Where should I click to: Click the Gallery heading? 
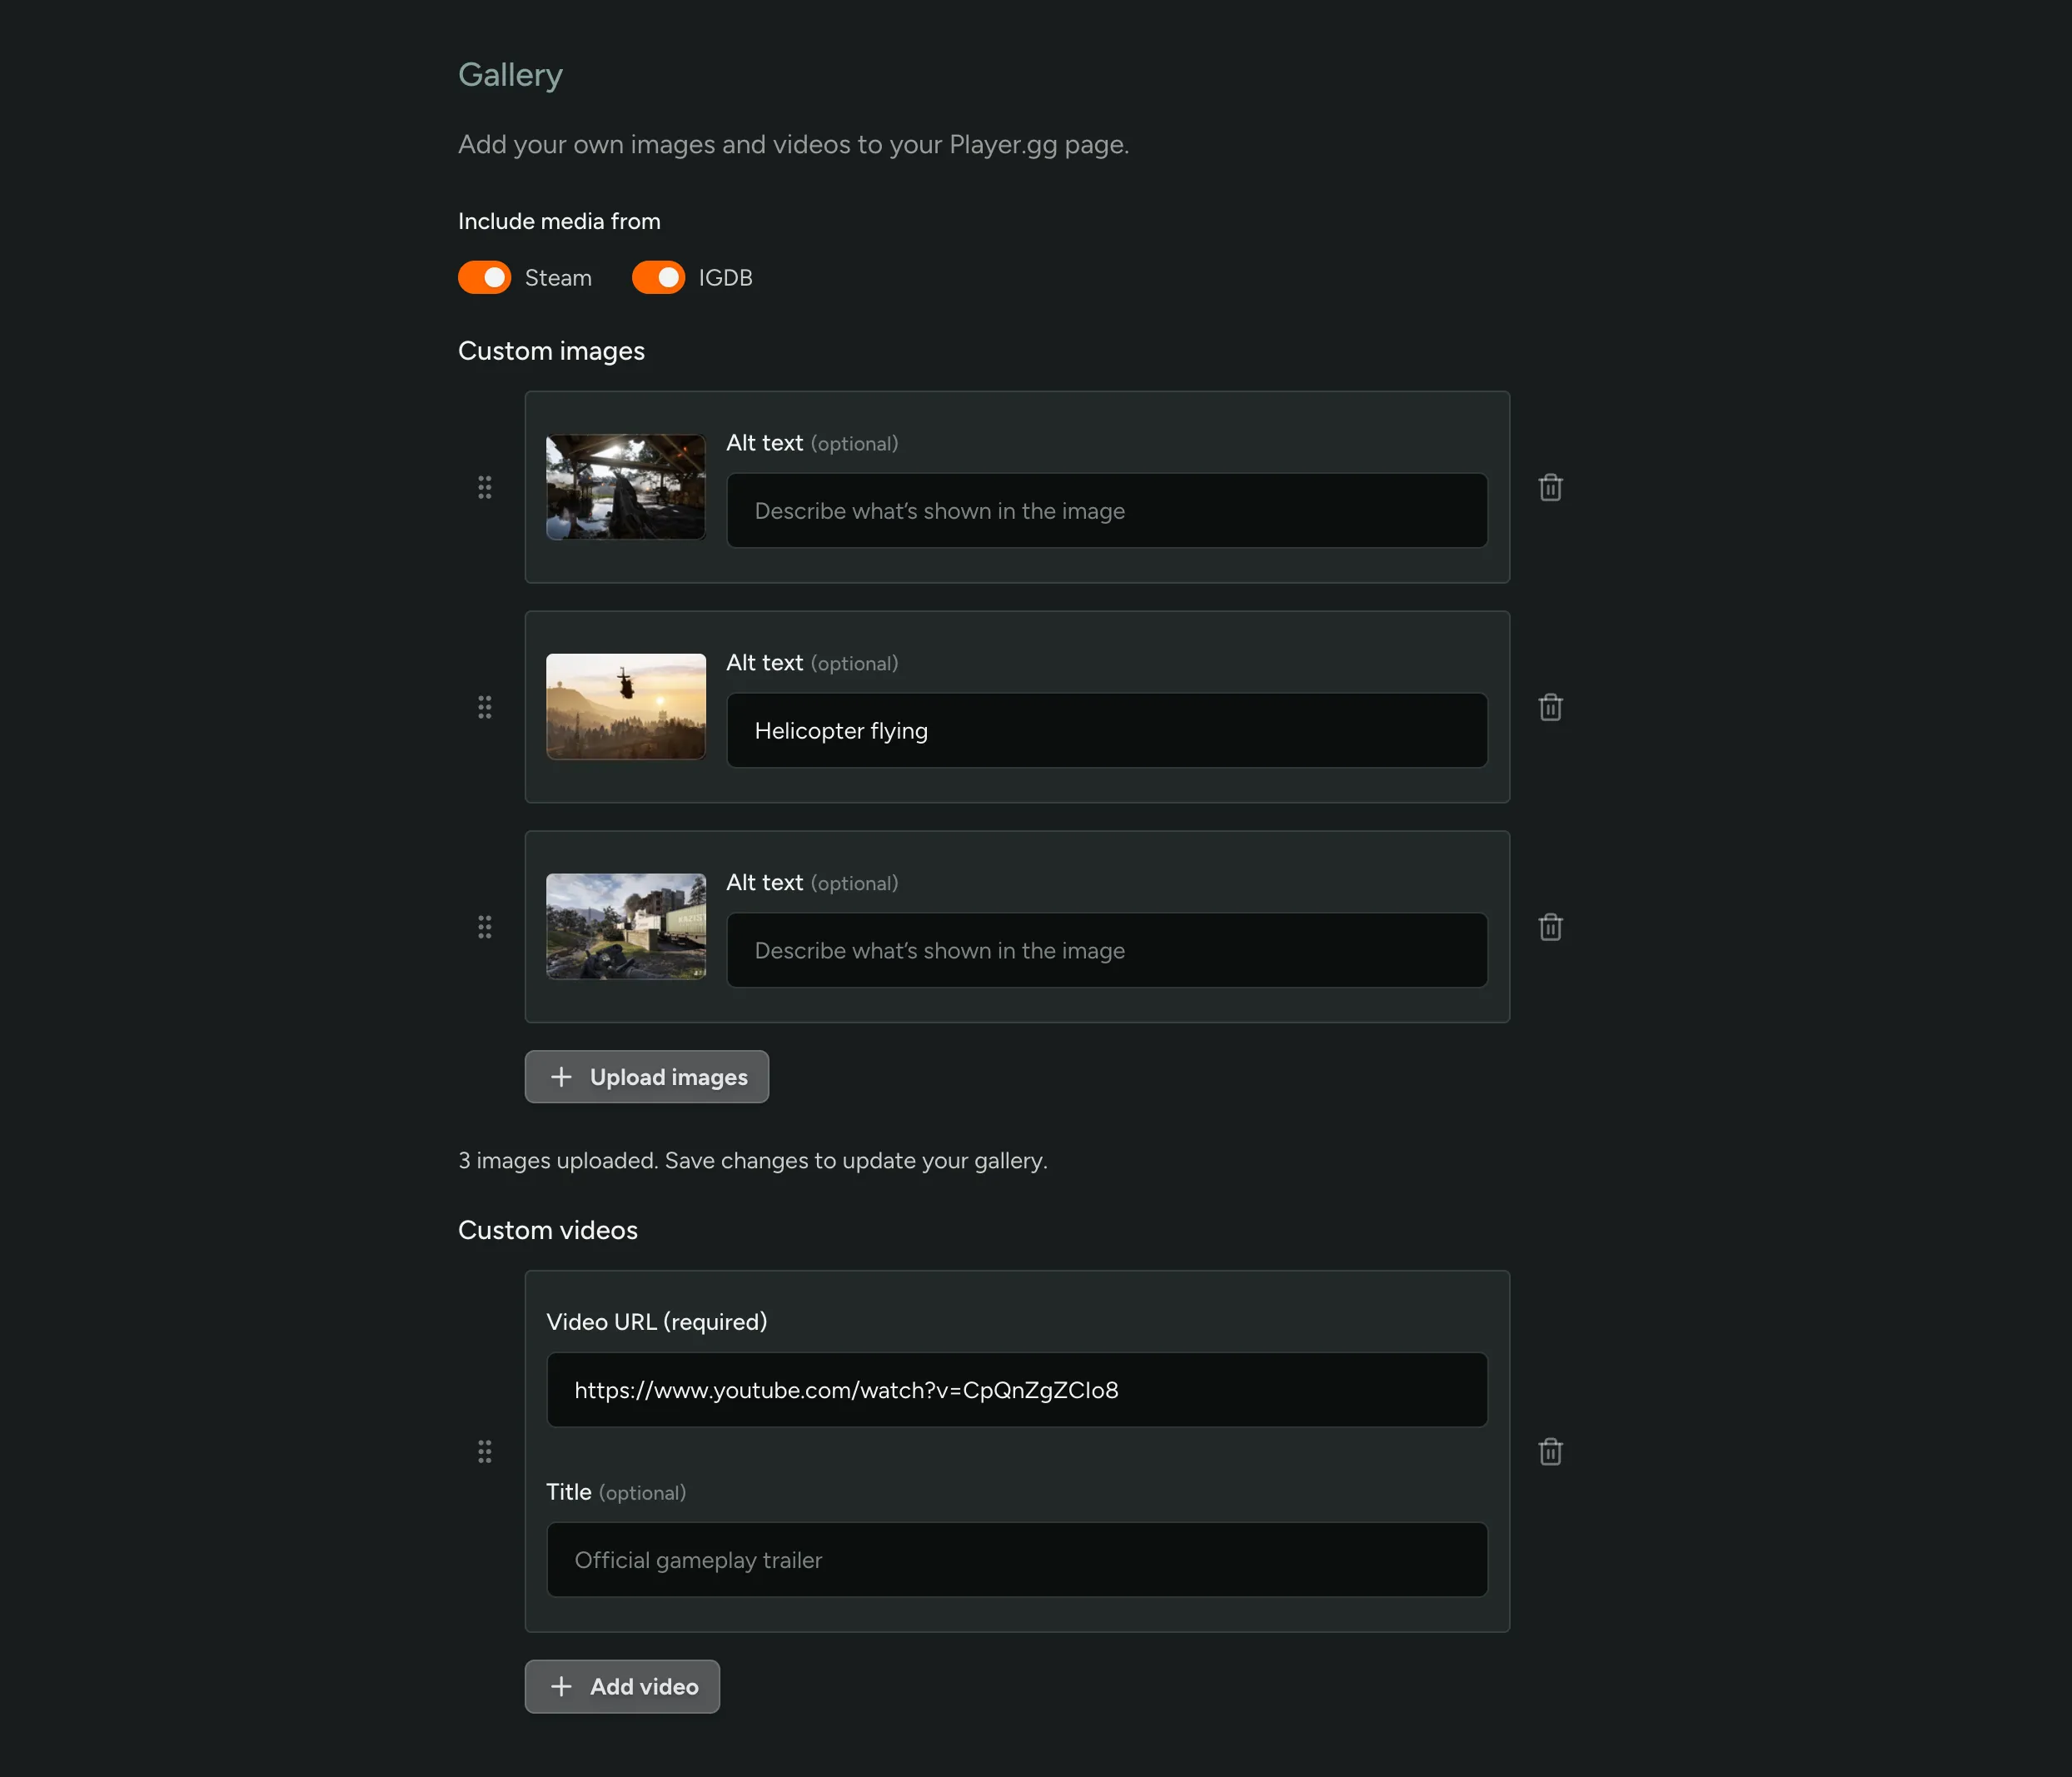[x=510, y=75]
